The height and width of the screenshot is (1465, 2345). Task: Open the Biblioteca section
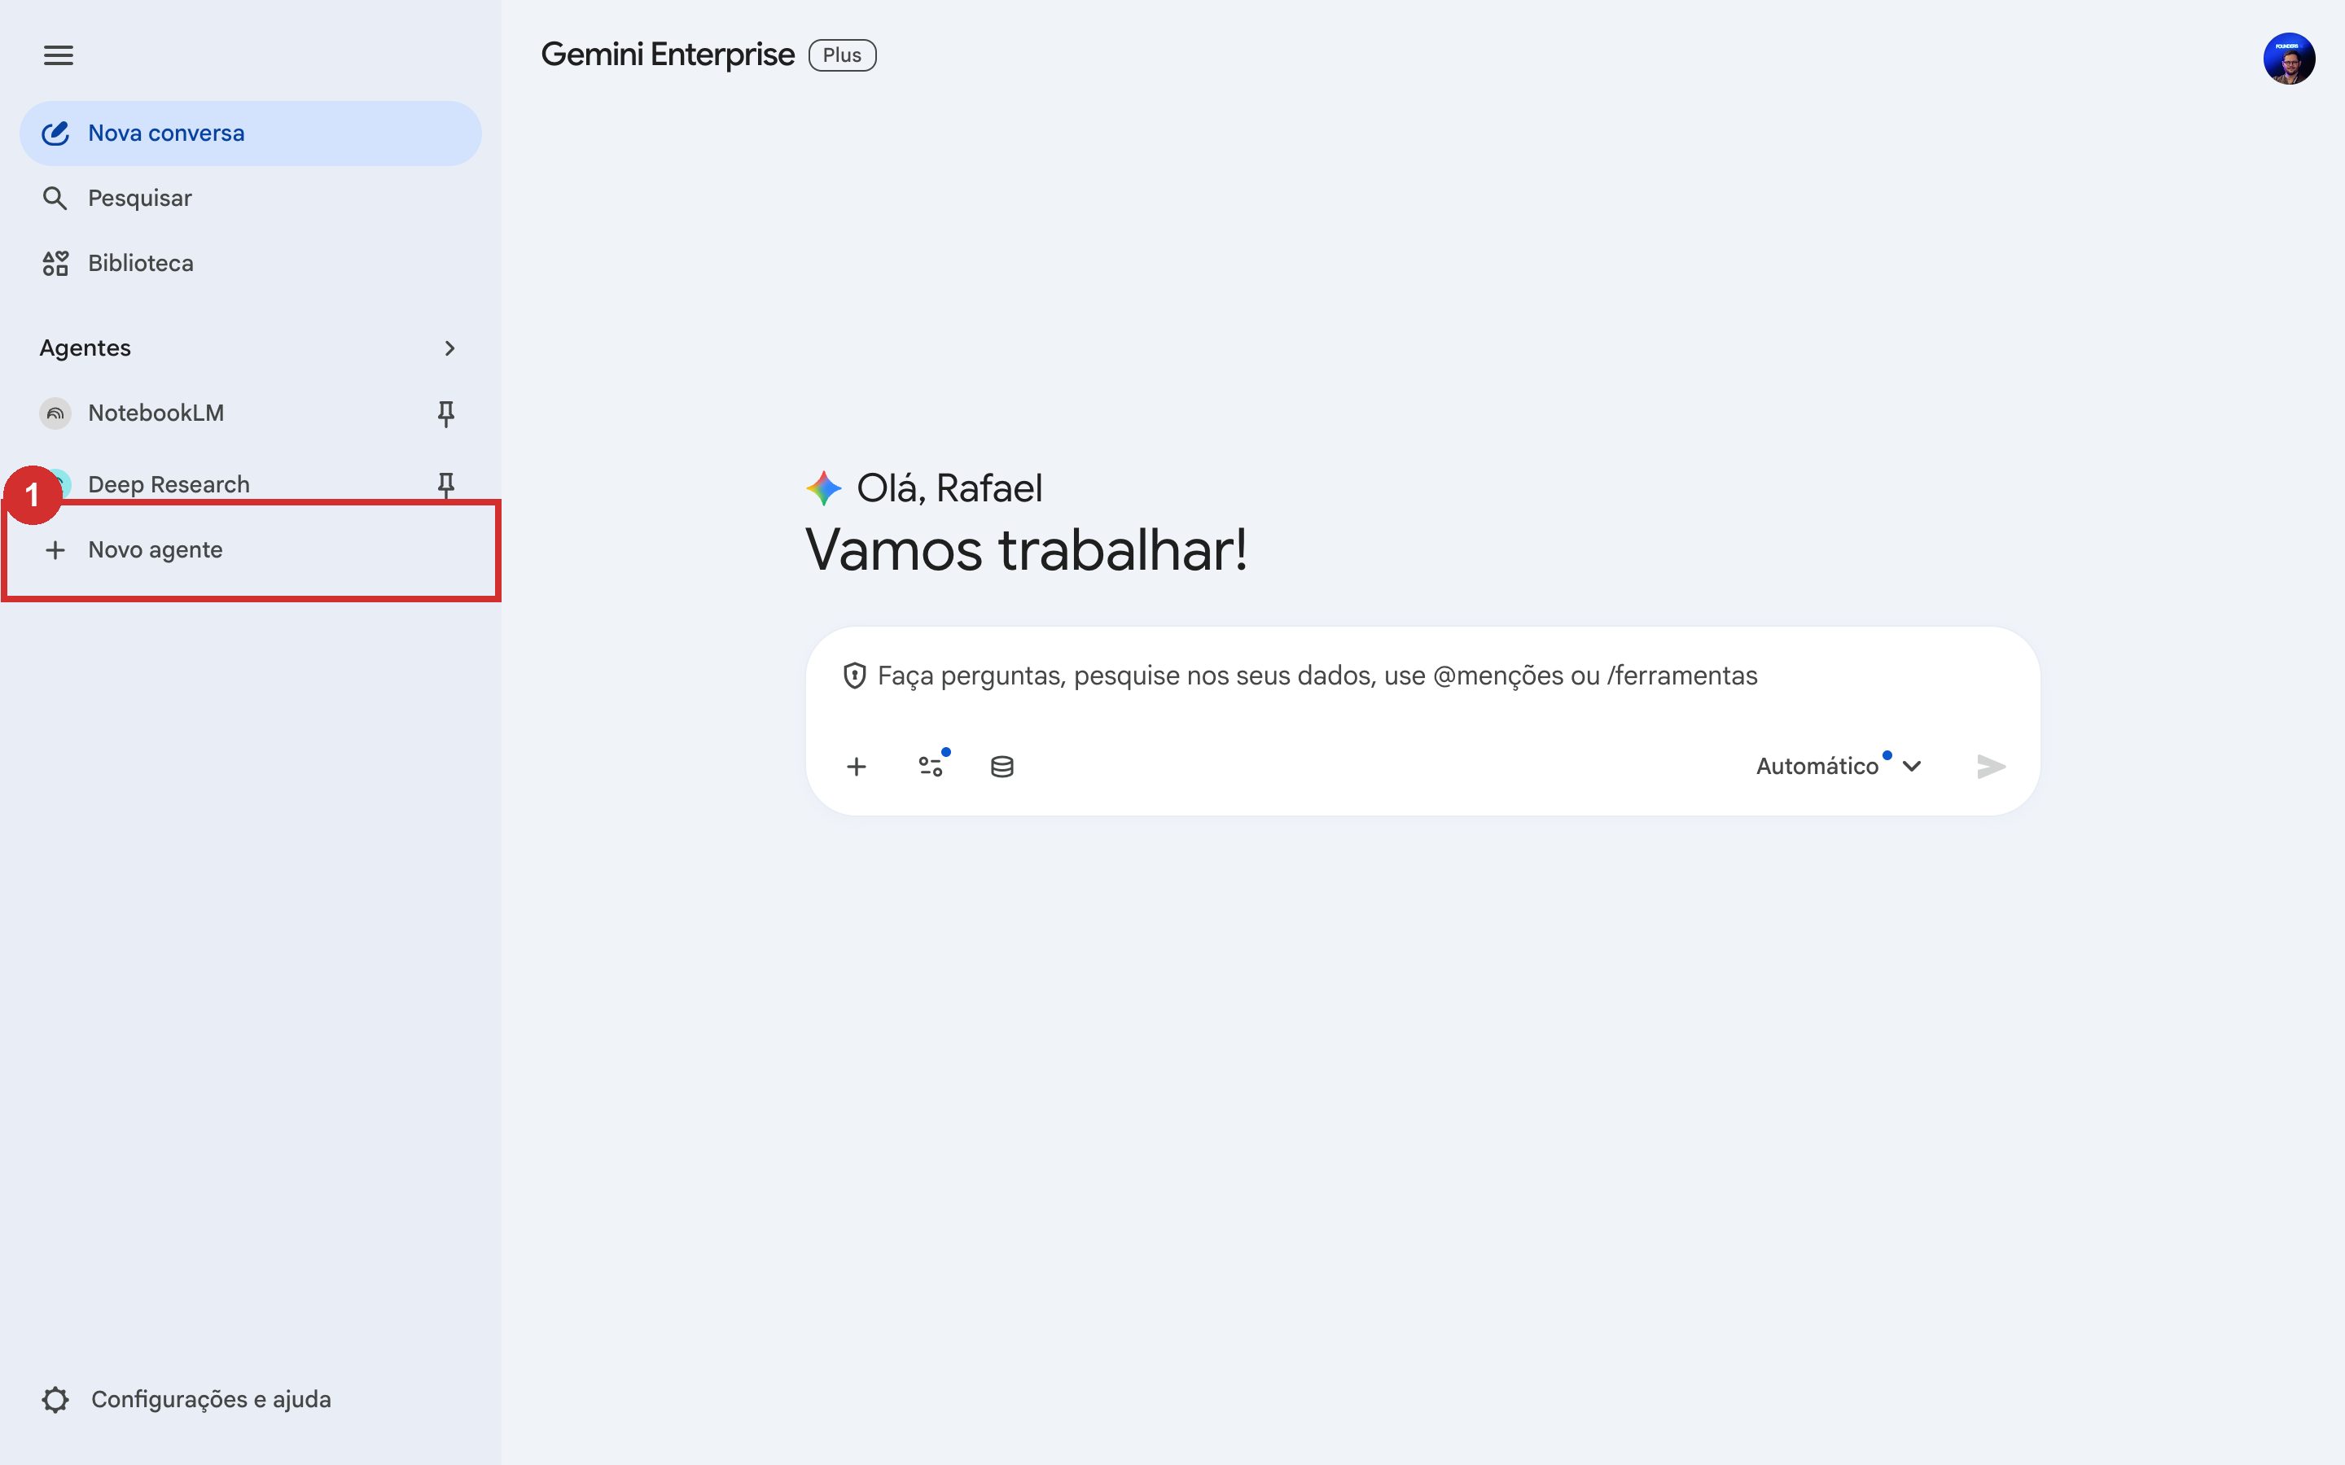(x=250, y=263)
